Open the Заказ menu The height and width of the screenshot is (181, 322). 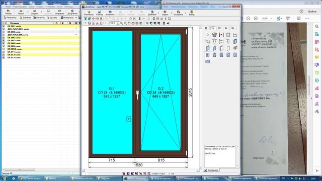tap(31, 7)
